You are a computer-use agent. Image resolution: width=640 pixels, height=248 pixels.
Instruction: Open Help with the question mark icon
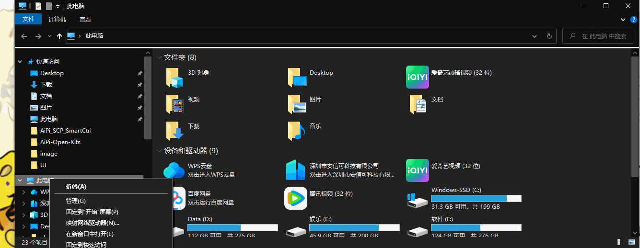point(634,20)
